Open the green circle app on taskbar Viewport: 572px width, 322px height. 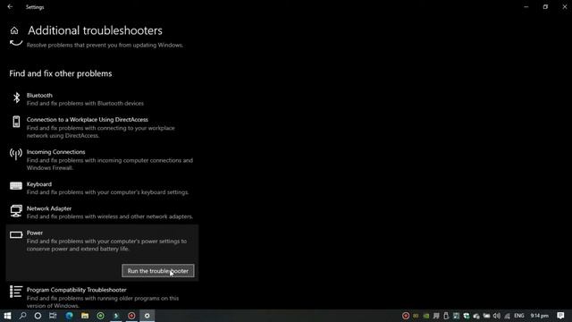coord(101,316)
